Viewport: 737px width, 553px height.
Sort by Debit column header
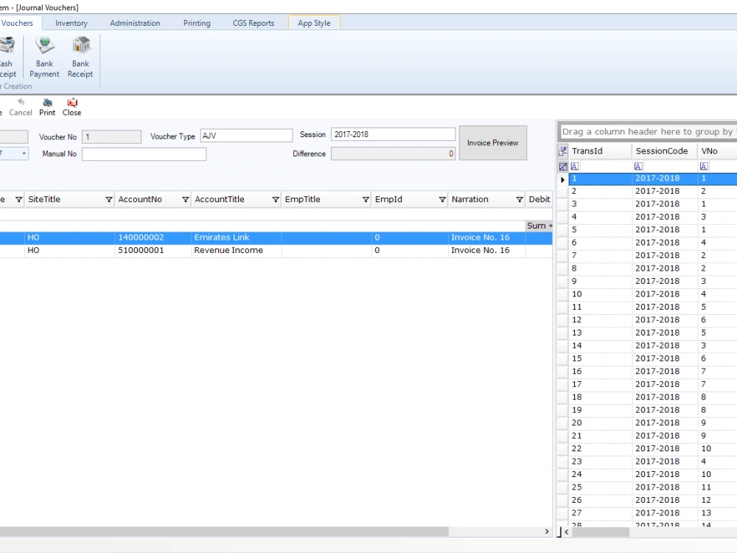tap(539, 199)
